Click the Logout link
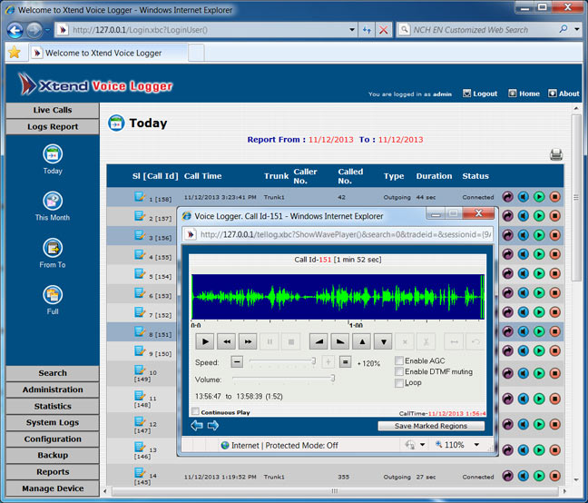Screen dimensions: 588x503 [x=480, y=94]
